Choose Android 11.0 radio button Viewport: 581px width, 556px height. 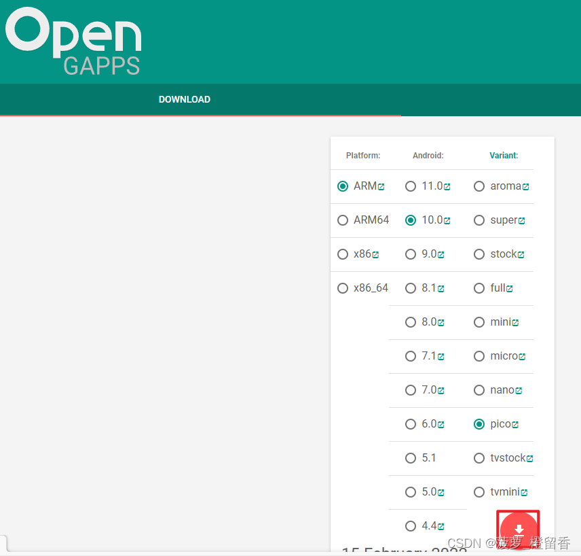coord(411,186)
